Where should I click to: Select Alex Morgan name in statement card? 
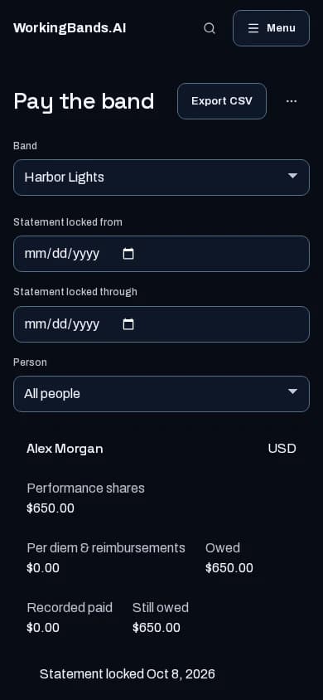click(65, 449)
